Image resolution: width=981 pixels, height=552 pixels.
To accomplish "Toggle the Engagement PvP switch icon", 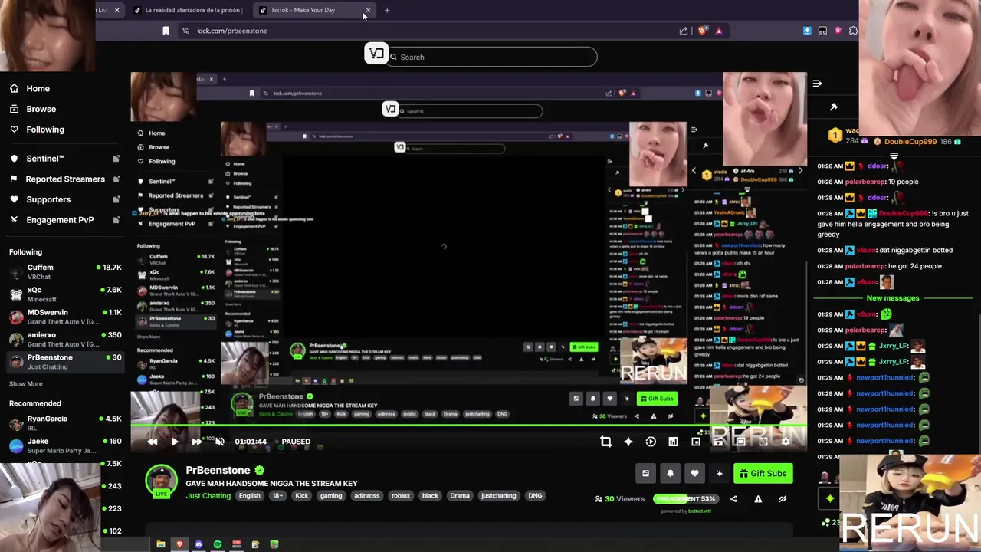I will (116, 219).
